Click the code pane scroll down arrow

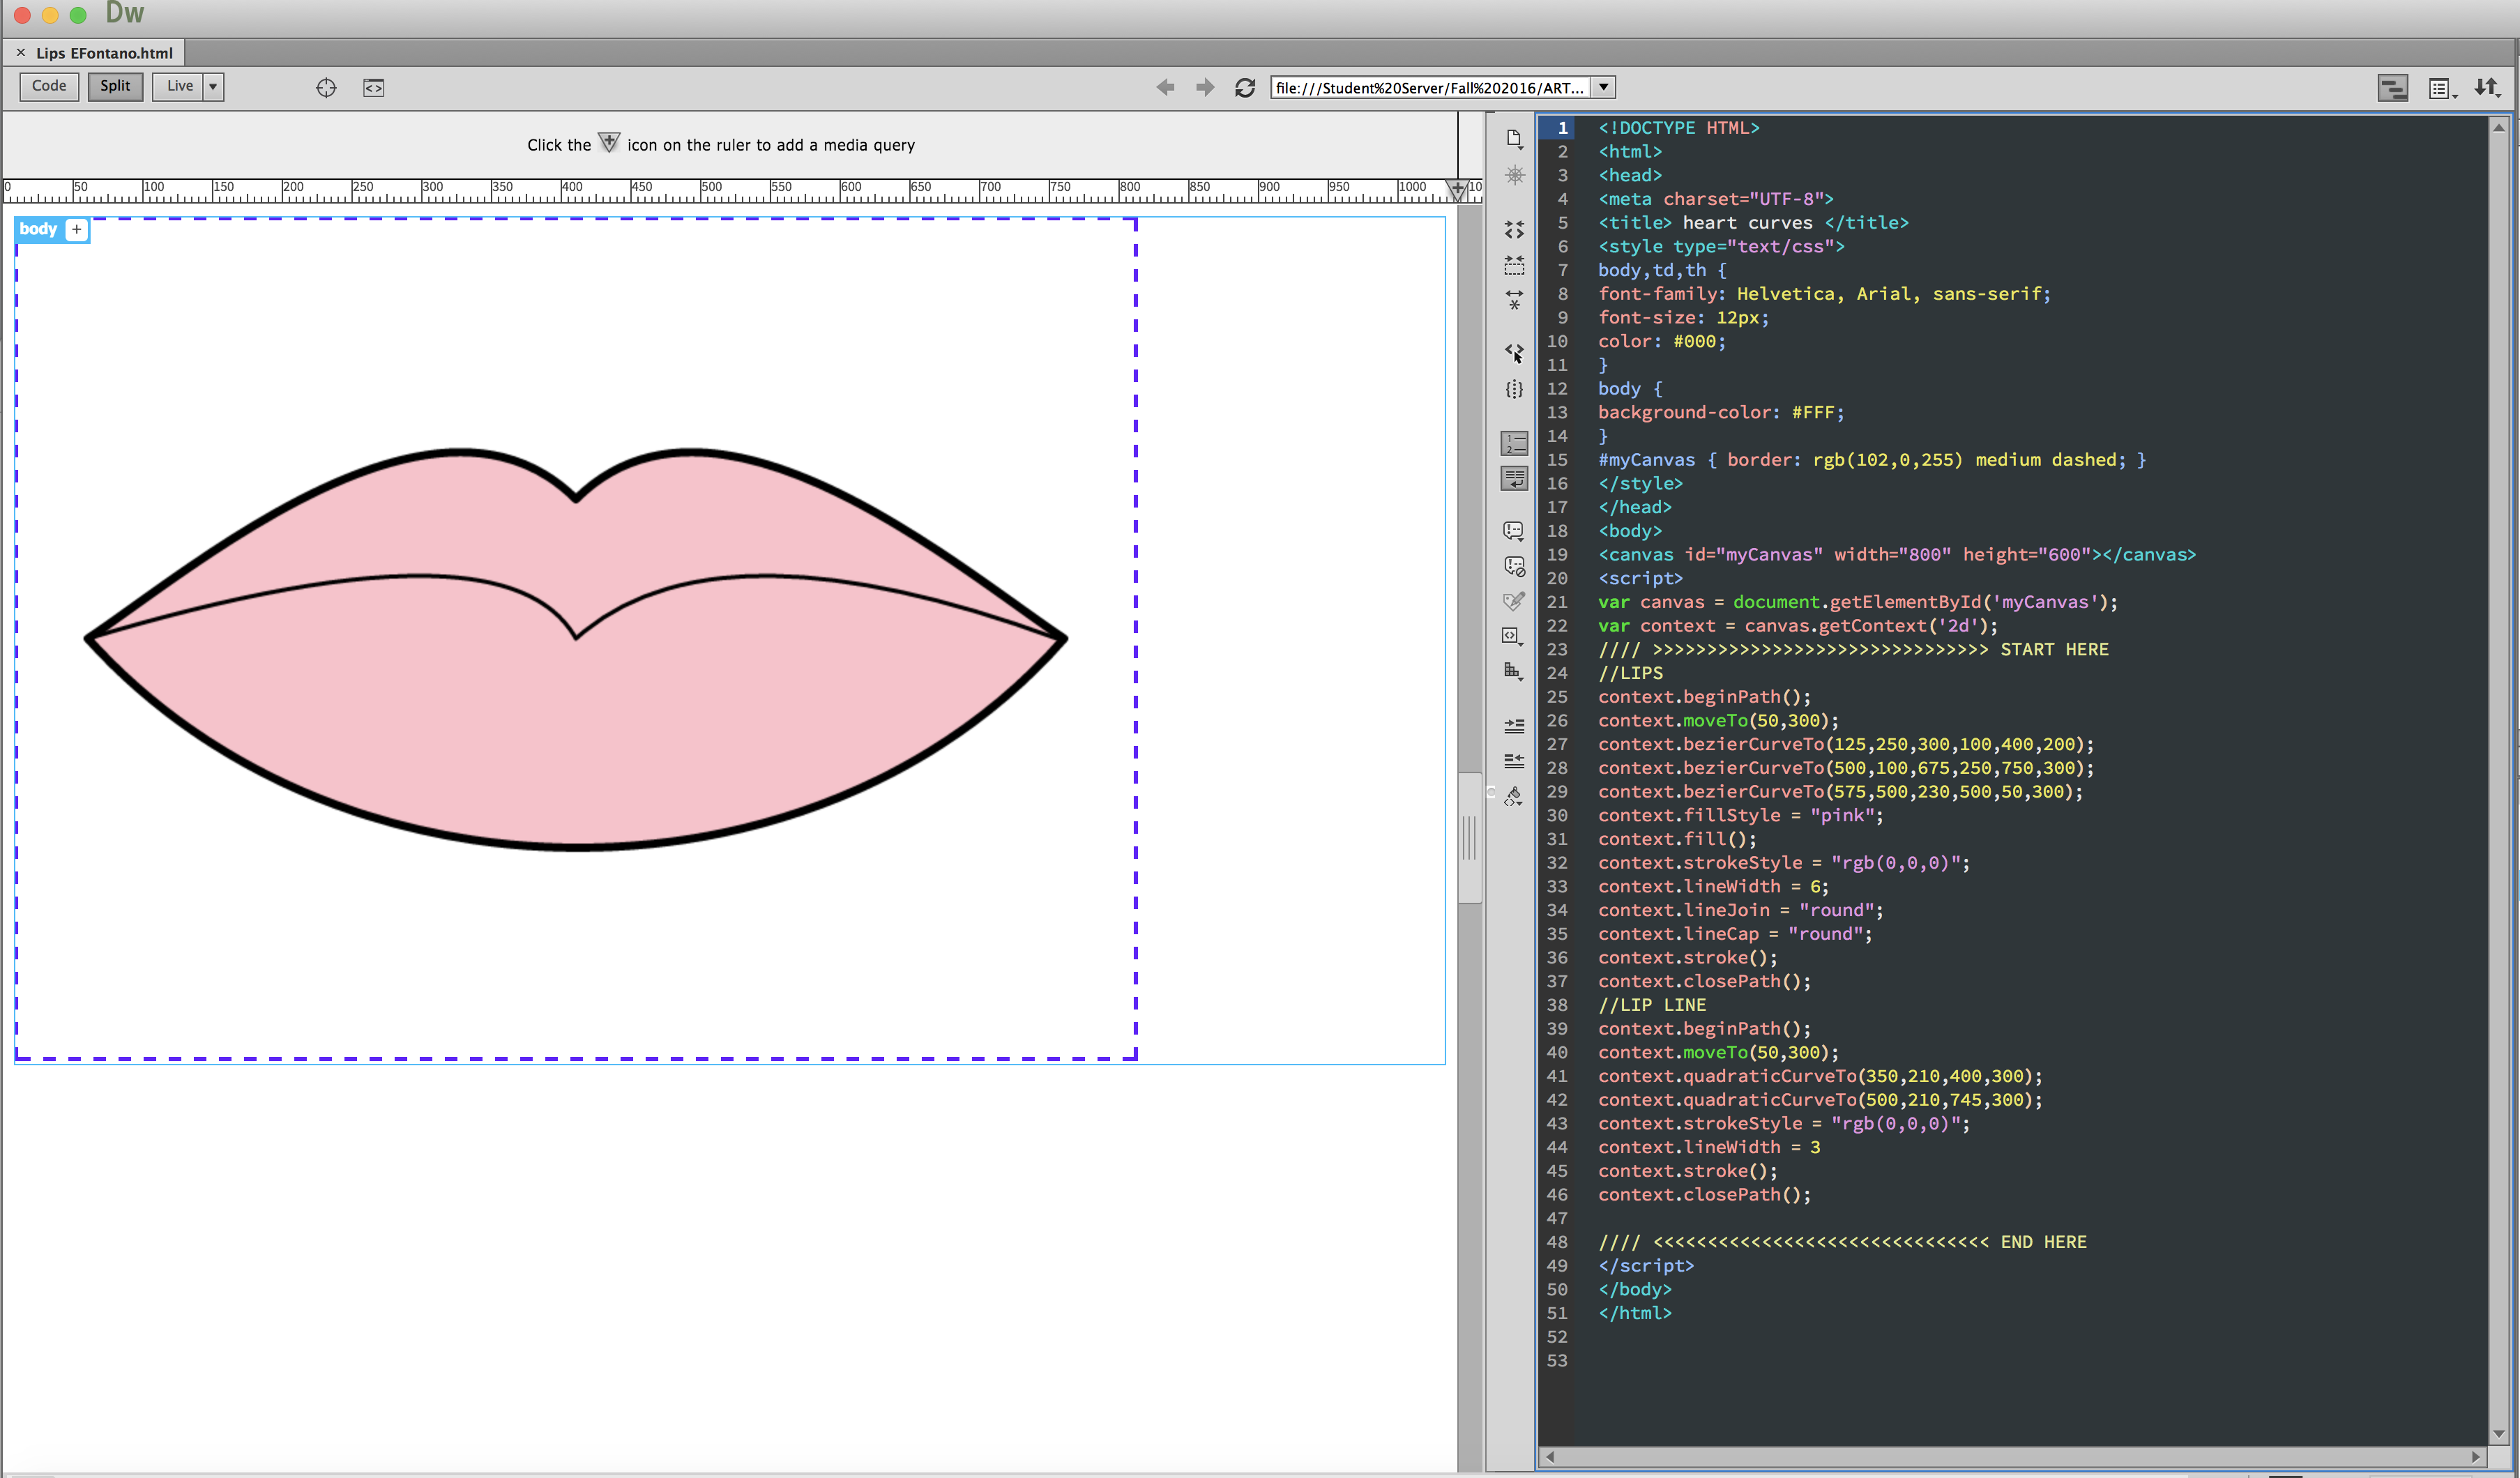tap(2499, 1434)
